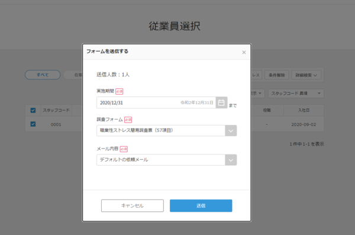Click the キャンセル button
Screen dimensions: 355x235
133,205
